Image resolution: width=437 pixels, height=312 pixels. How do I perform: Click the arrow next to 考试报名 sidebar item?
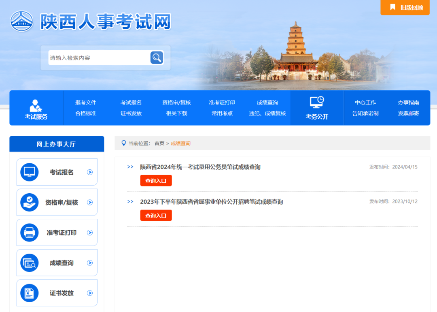pyautogui.click(x=90, y=172)
